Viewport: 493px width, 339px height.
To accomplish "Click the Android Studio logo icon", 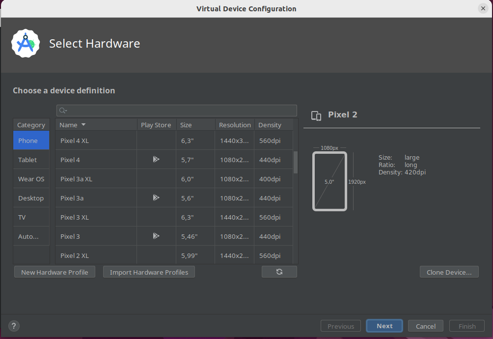I will click(x=25, y=44).
